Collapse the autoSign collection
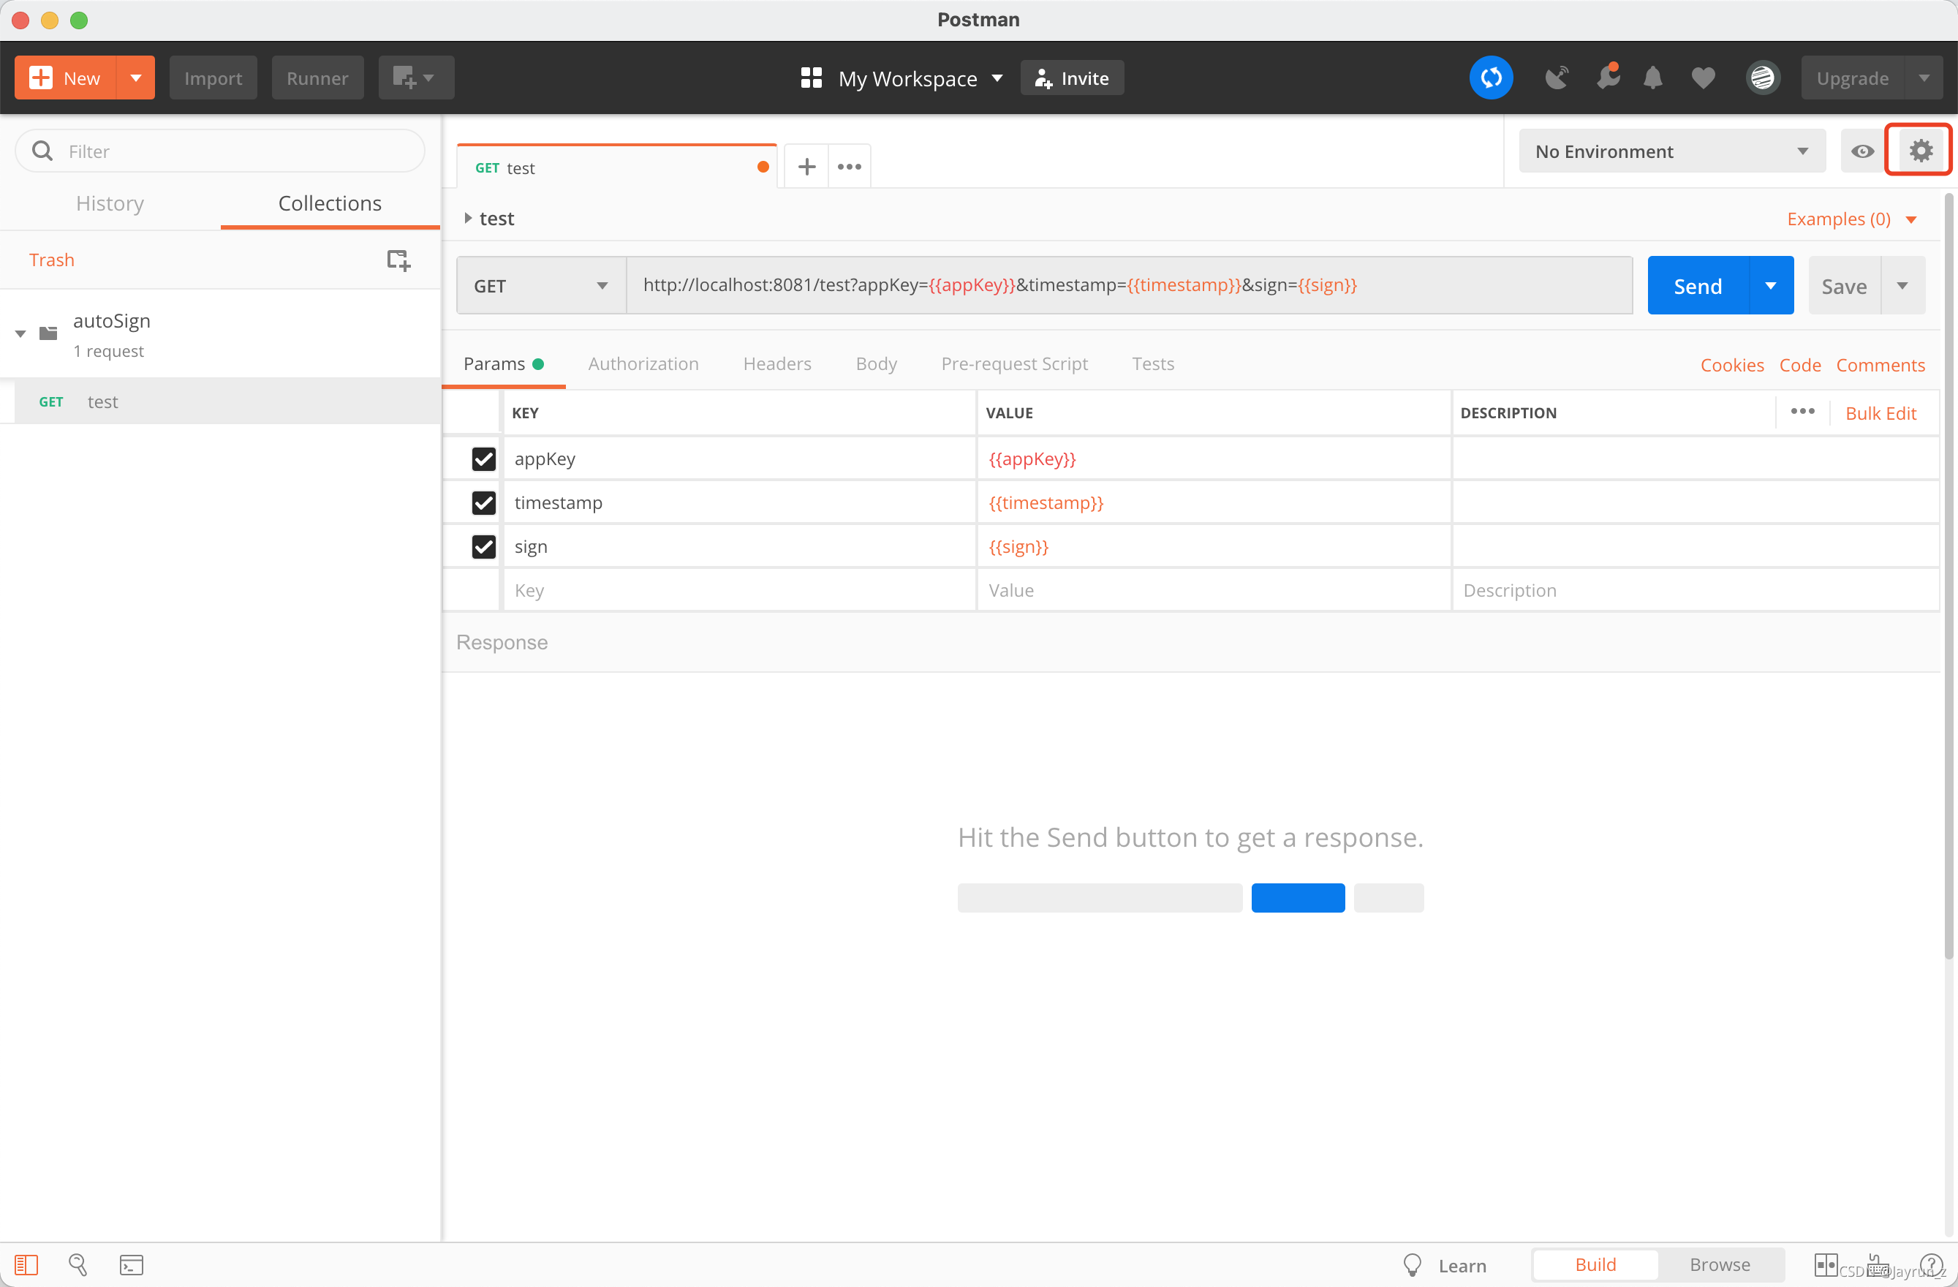Viewport: 1958px width, 1287px height. pyautogui.click(x=20, y=333)
